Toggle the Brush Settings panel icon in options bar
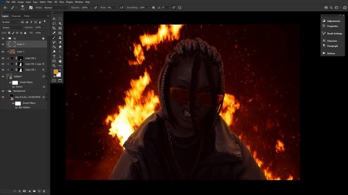Viewport: 348px width, 195px height. [31, 8]
